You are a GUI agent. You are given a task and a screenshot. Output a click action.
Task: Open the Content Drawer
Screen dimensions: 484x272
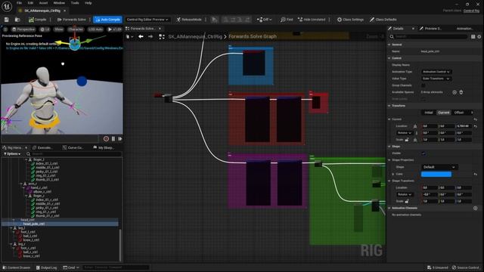[x=17, y=267]
